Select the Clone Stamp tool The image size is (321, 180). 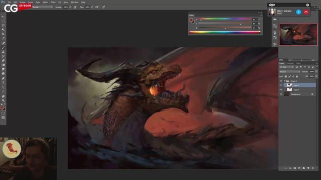(3, 52)
